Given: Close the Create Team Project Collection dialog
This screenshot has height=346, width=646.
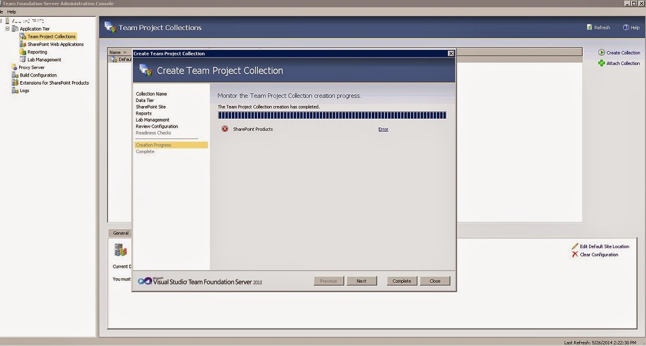Looking at the screenshot, I should 451,53.
